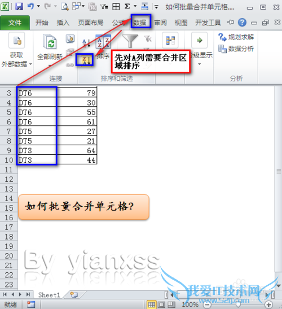The image size is (282, 309).
Task: Select the cell with value 61
Action: (77, 122)
